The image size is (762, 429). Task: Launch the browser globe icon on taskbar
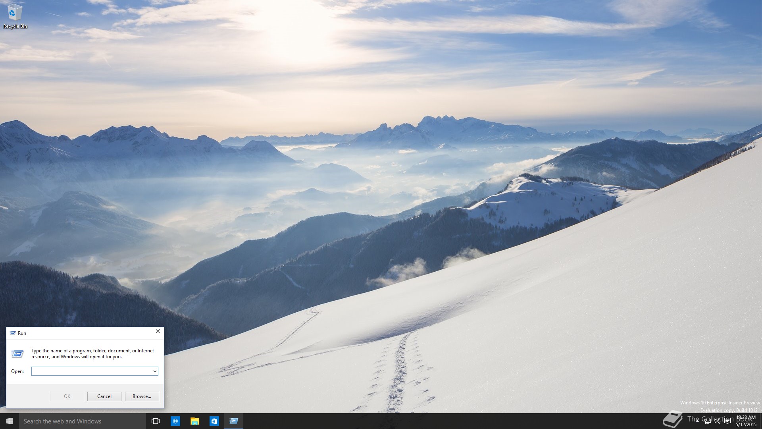pos(175,421)
